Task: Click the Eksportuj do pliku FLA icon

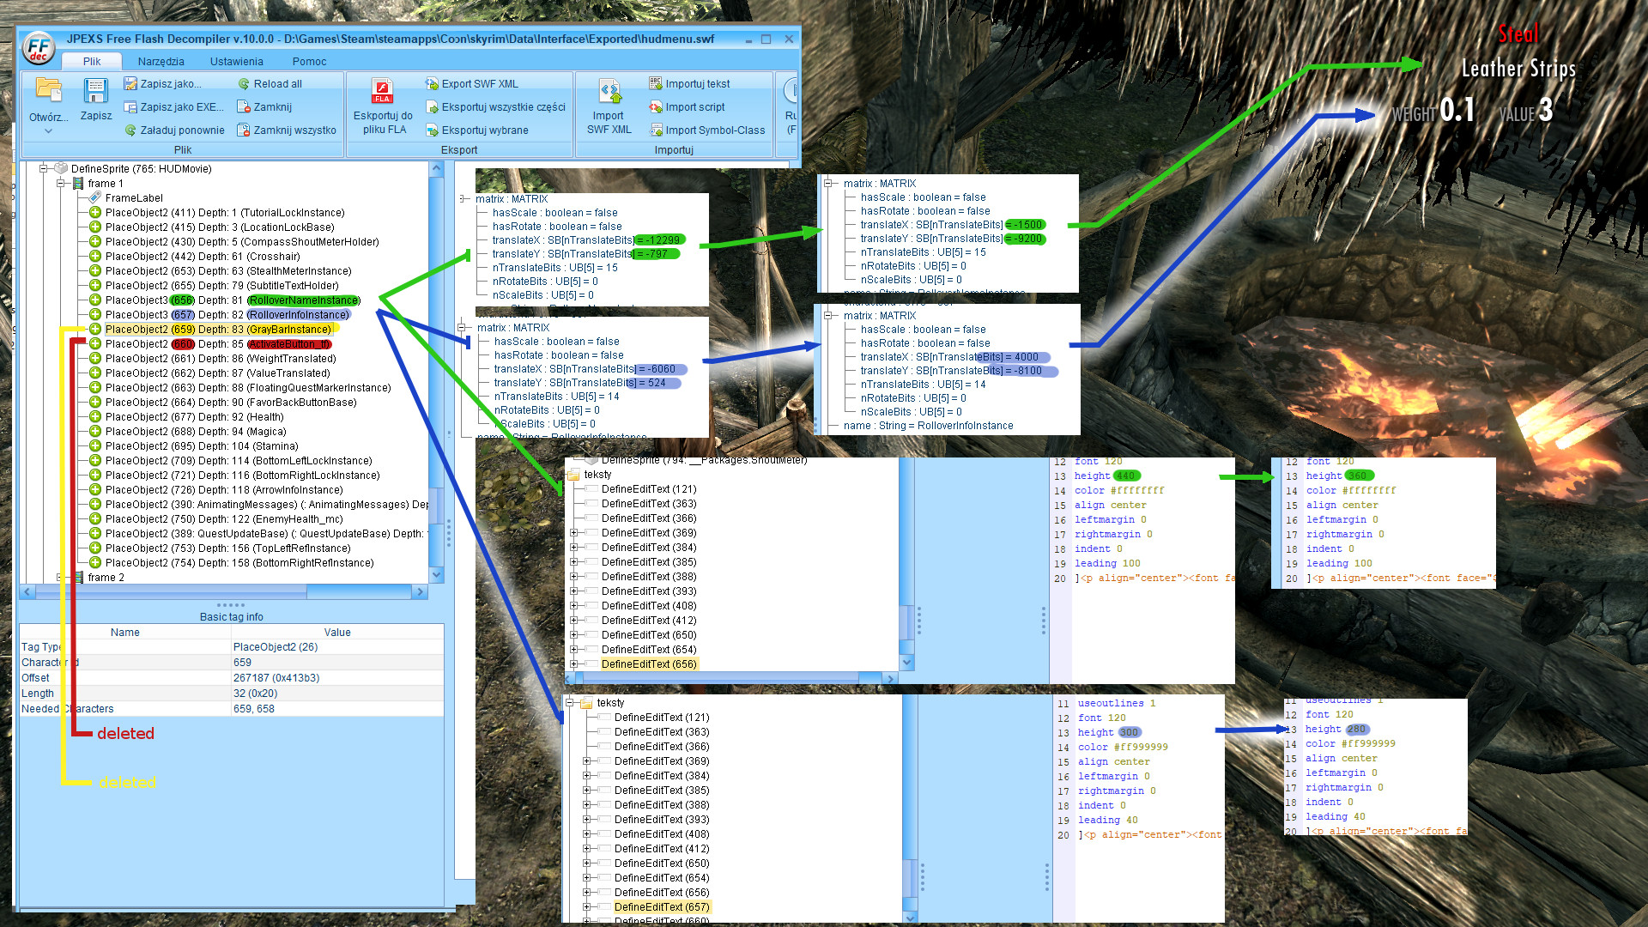Action: pyautogui.click(x=382, y=91)
